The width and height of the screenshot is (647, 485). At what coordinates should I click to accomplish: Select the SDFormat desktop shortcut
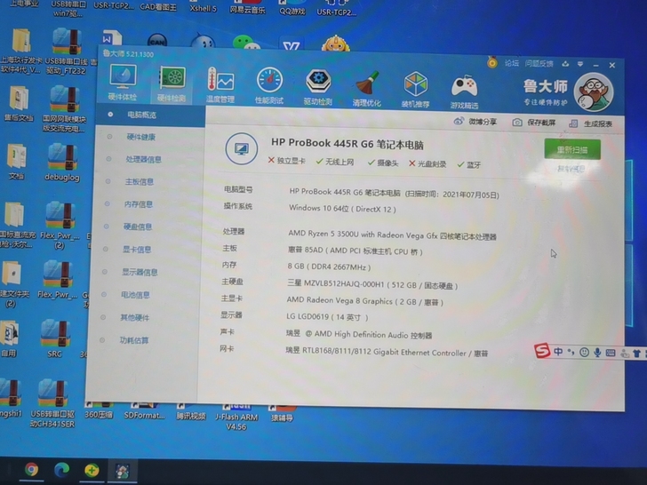click(144, 411)
